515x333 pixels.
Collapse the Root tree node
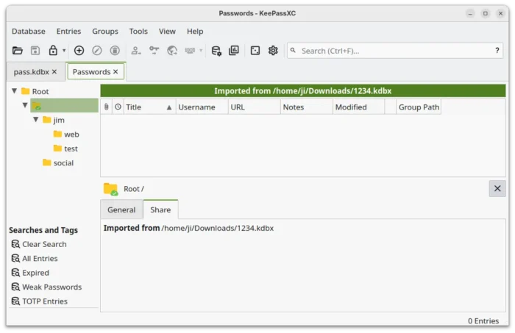[15, 91]
